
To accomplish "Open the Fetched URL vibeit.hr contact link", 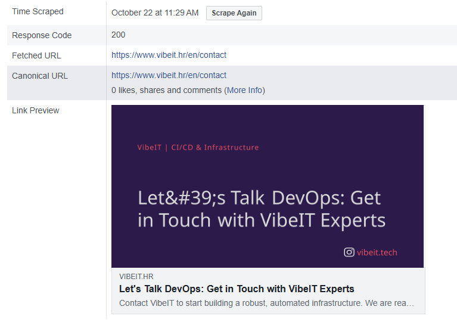I will pos(169,55).
